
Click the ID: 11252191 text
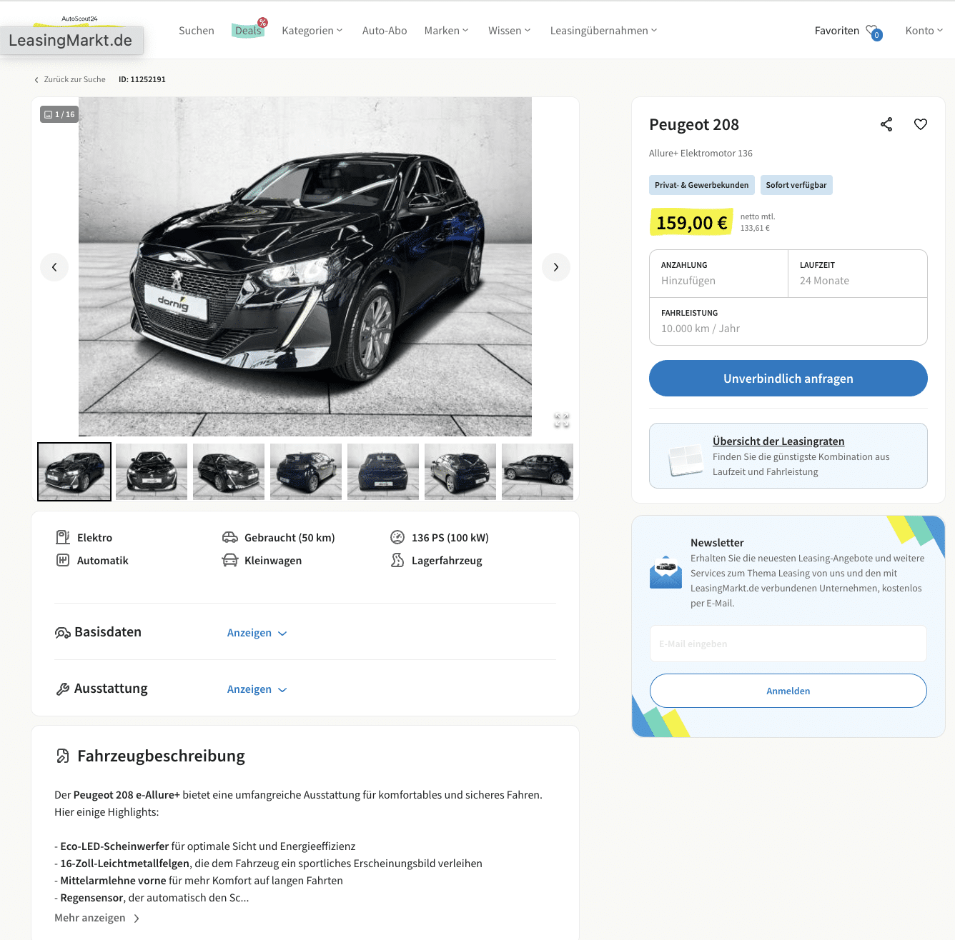click(142, 79)
